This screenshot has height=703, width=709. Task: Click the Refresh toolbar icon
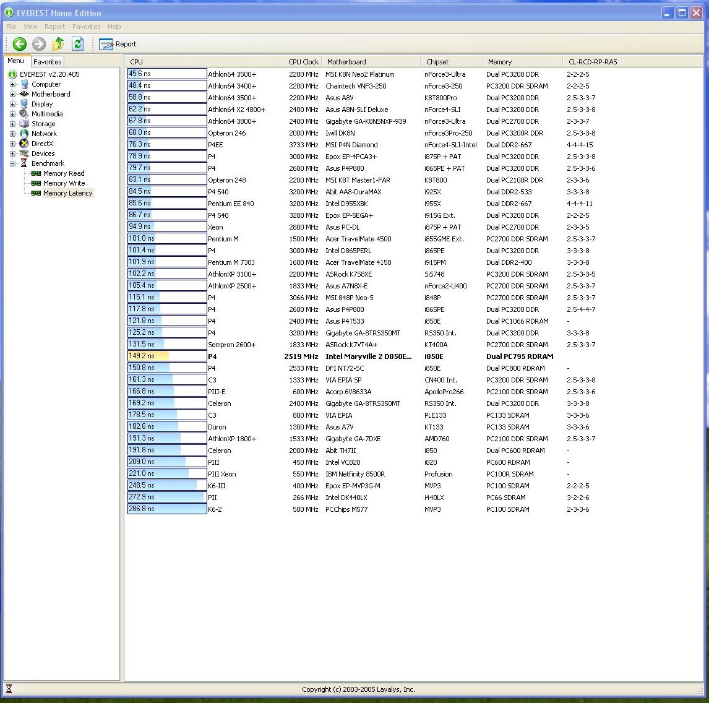tap(78, 44)
